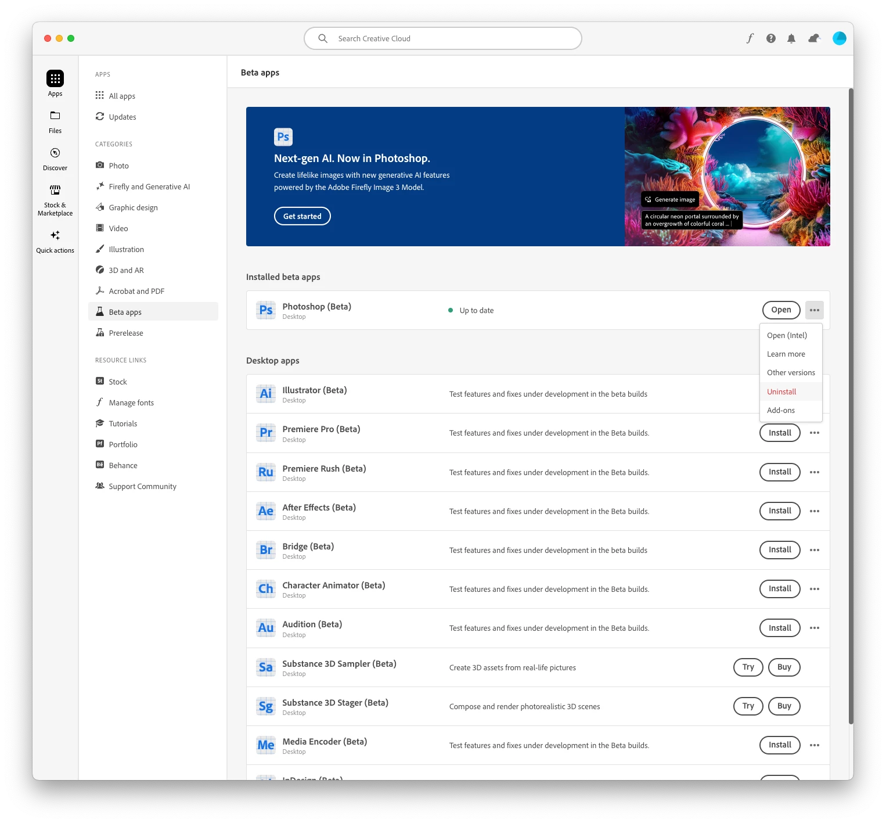Image resolution: width=886 pixels, height=823 pixels.
Task: Select the All apps sidebar item
Action: click(x=153, y=96)
